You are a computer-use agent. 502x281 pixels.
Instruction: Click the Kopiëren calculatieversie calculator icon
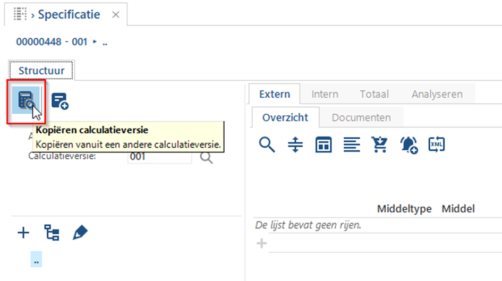26,100
